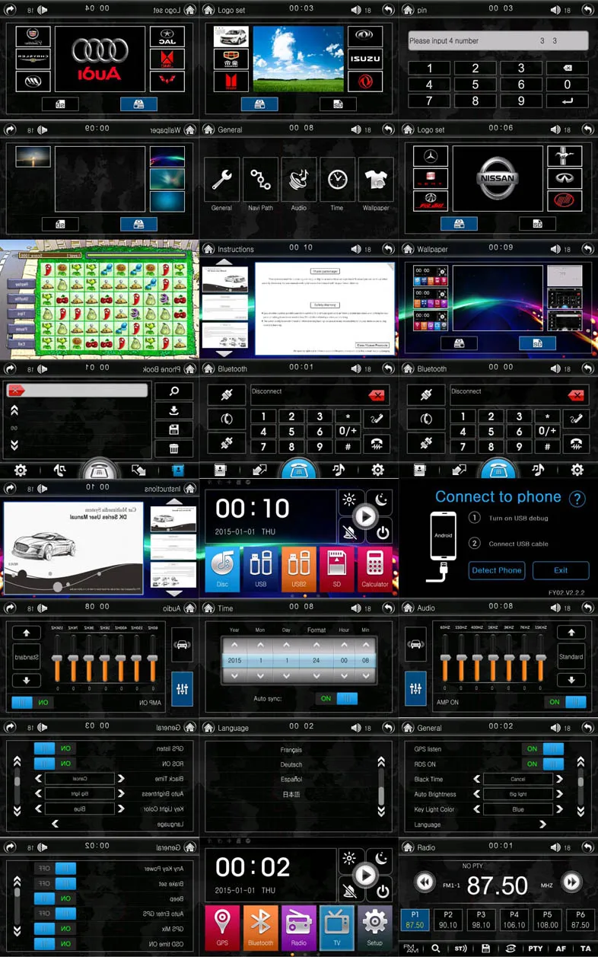Click the trash icon in the Phone Book screen
This screenshot has height=957, width=598.
click(174, 448)
